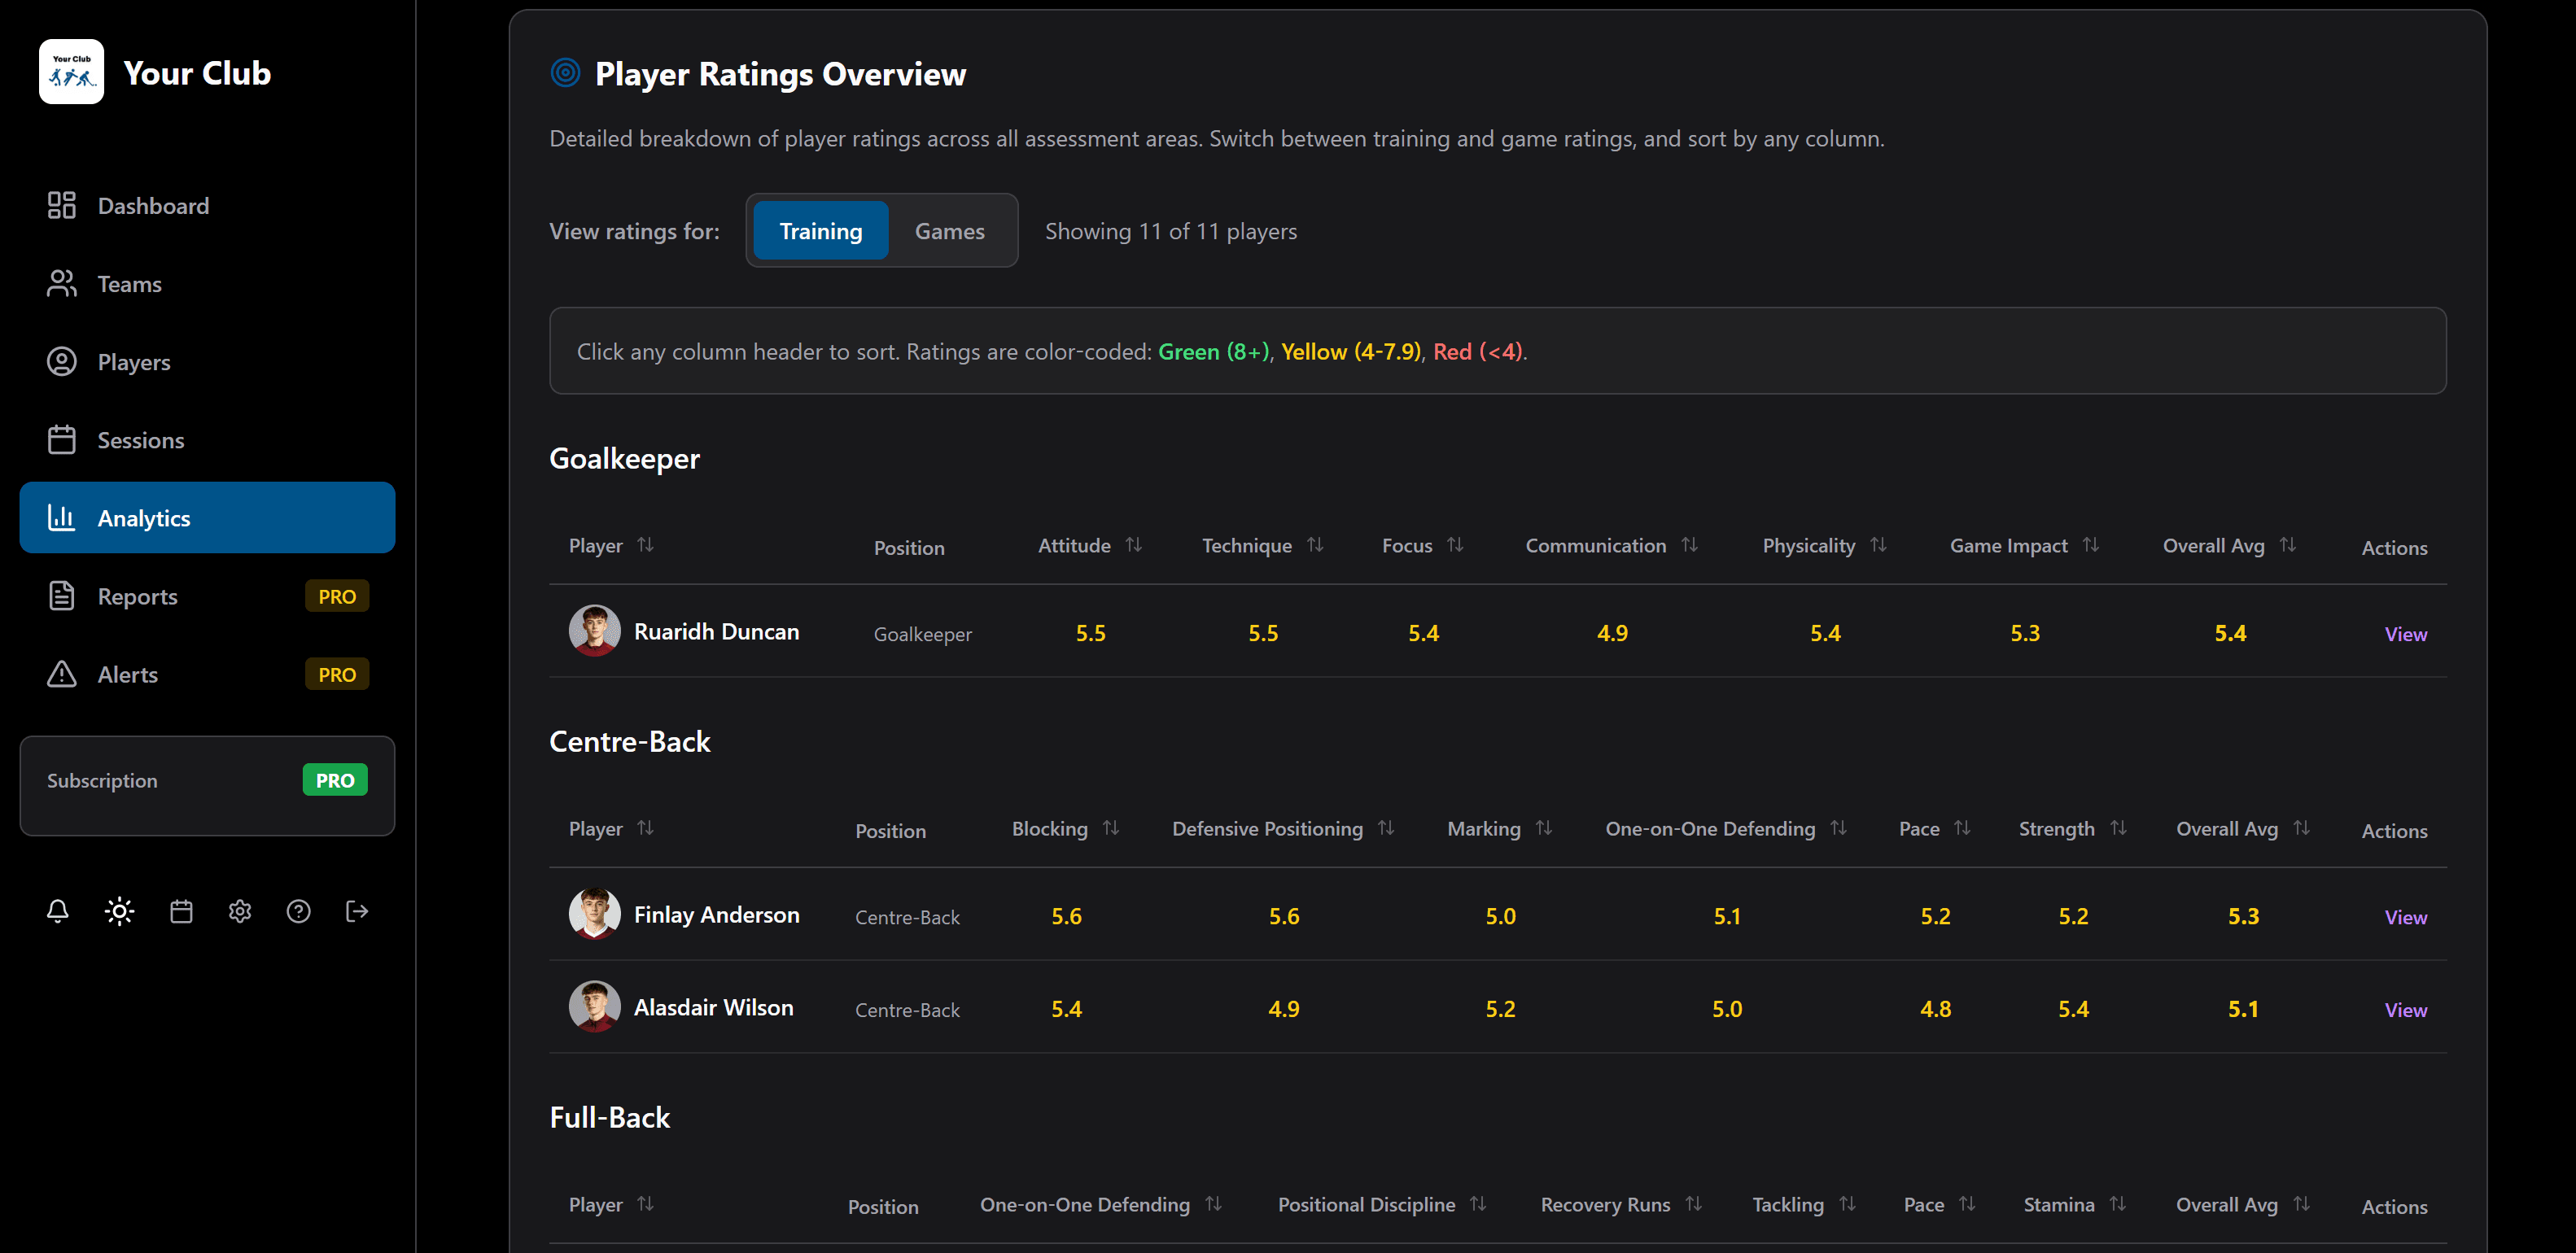The height and width of the screenshot is (1253, 2576).
Task: Open the Teams section
Action: coord(129,284)
